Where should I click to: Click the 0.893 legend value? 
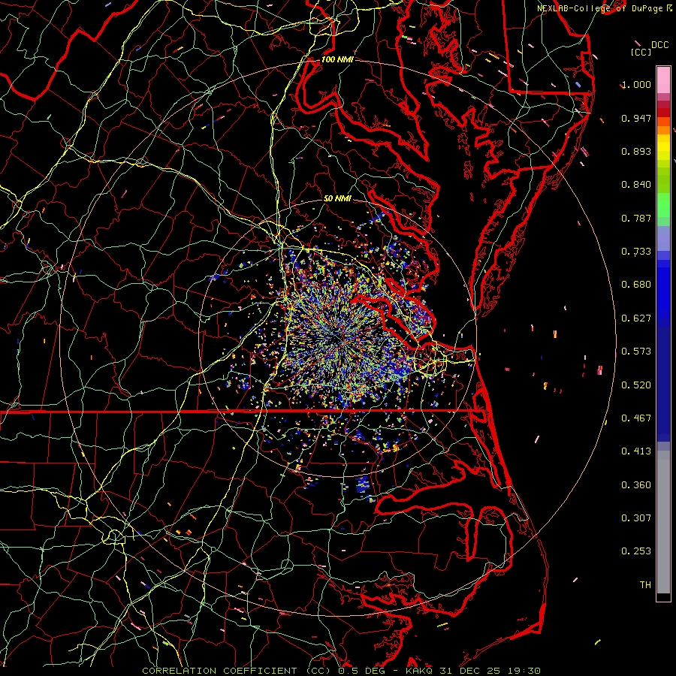pyautogui.click(x=636, y=151)
